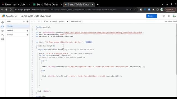177x99 pixels.
Task: Close the Send Table Data script tab
Action: pyautogui.click(x=93, y=4)
